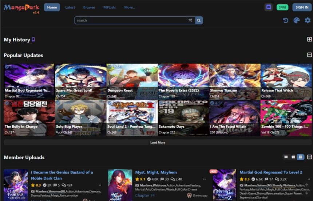Image resolution: width=313 pixels, height=201 pixels.
Task: Click Chapter 97 under Martial God Regressed tile
Action: pyautogui.click(x=12, y=96)
